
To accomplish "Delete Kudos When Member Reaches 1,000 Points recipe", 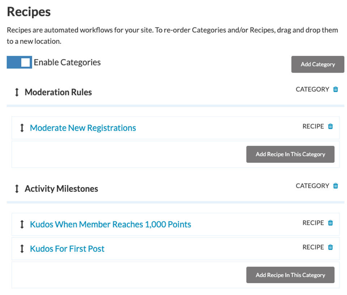I will tap(330, 223).
